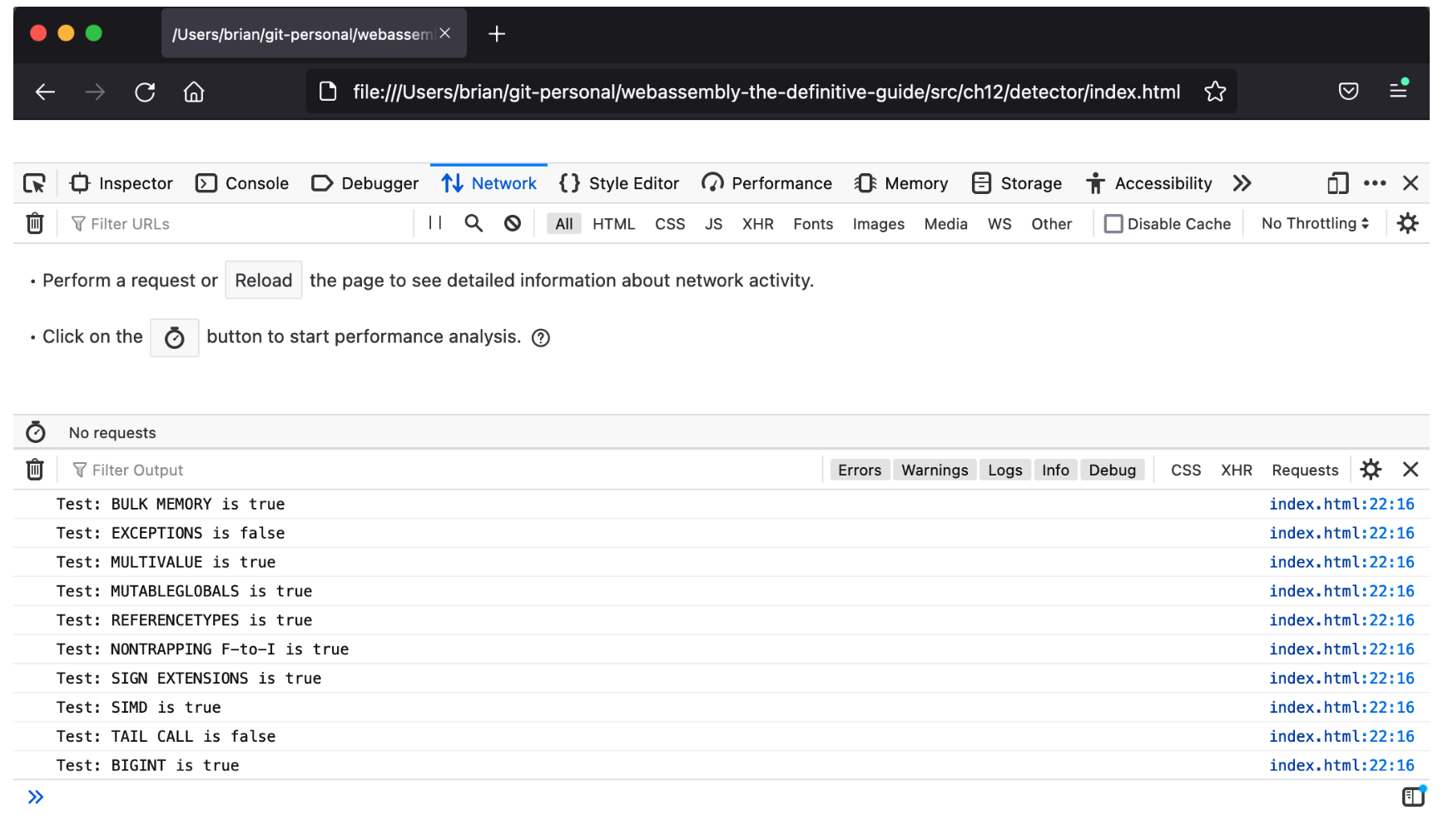Open the Debugger tab
The height and width of the screenshot is (826, 1443).
pyautogui.click(x=364, y=183)
